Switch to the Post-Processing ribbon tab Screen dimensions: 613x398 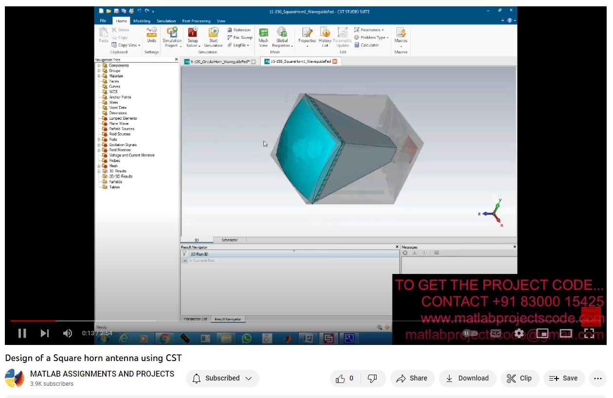tap(196, 21)
